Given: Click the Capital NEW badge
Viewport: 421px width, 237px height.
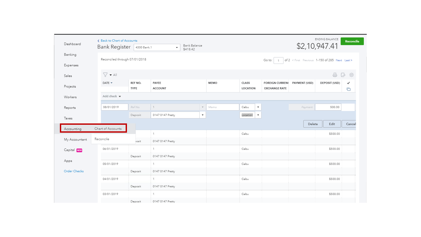Looking at the screenshot, I should tap(79, 150).
